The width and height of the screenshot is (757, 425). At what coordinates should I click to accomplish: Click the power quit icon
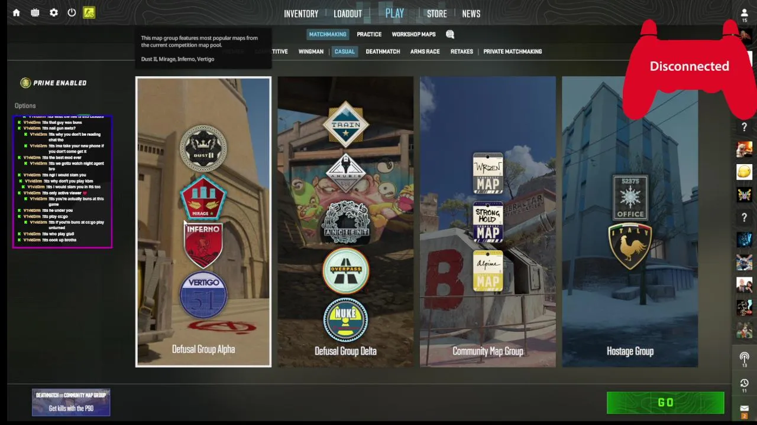[x=72, y=12]
